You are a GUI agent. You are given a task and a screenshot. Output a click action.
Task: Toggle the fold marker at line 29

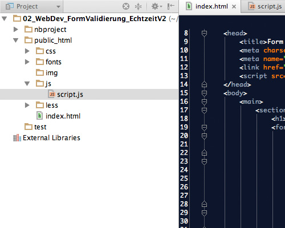[x=204, y=213]
